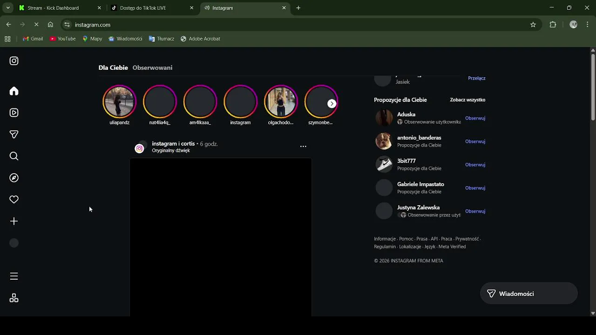
Task: Follow antonio_banderas with Obserwuj
Action: pyautogui.click(x=475, y=141)
